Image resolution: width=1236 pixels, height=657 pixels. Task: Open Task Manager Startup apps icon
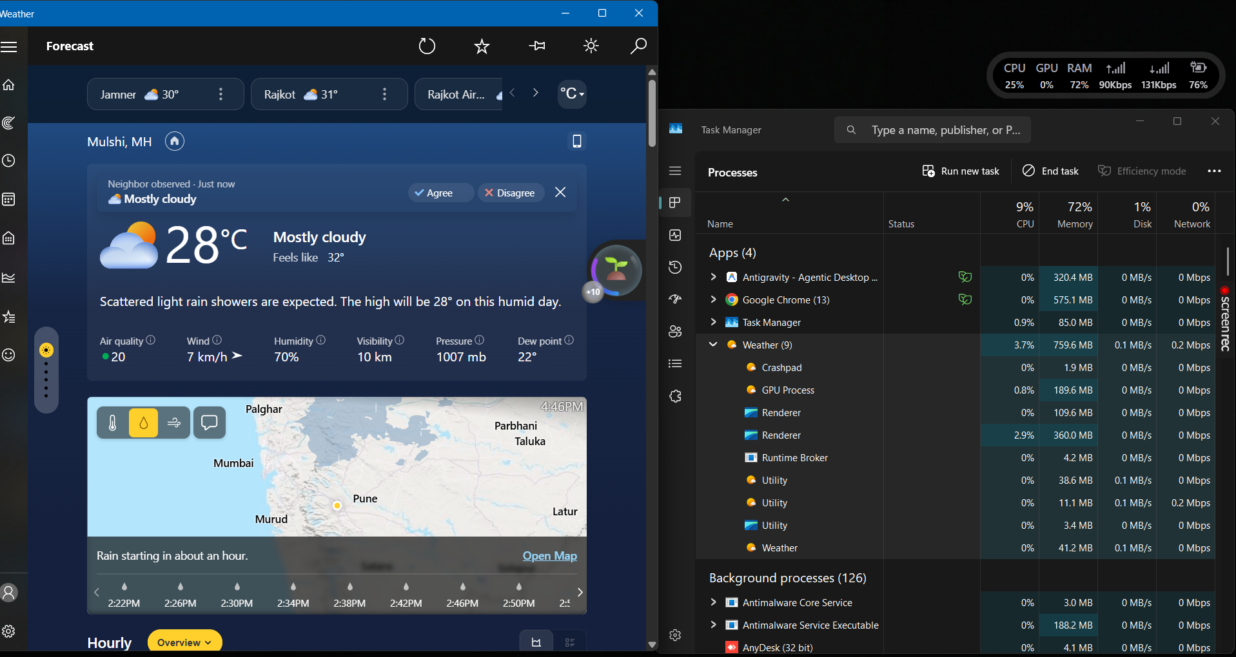pos(675,300)
